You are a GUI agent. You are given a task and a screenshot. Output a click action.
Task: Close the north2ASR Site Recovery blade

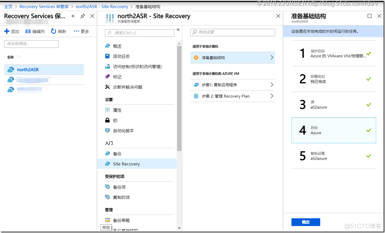pos(278,16)
